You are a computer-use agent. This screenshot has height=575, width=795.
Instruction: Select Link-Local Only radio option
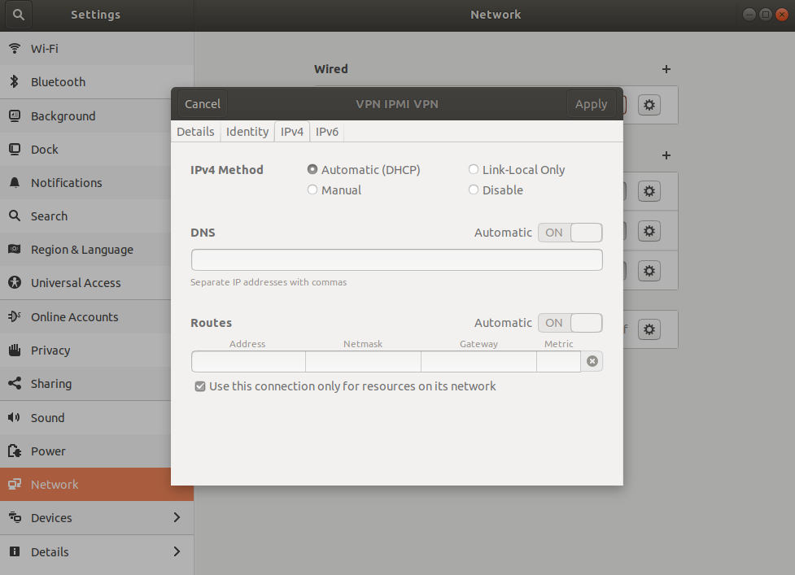474,170
